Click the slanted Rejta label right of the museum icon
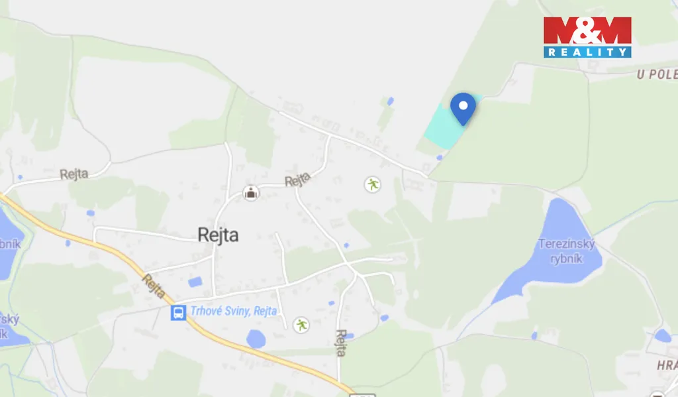The image size is (678, 397). coord(297,179)
